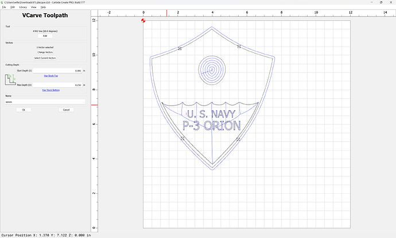Click the Carbide Create title bar icon

pyautogui.click(x=2, y=2)
